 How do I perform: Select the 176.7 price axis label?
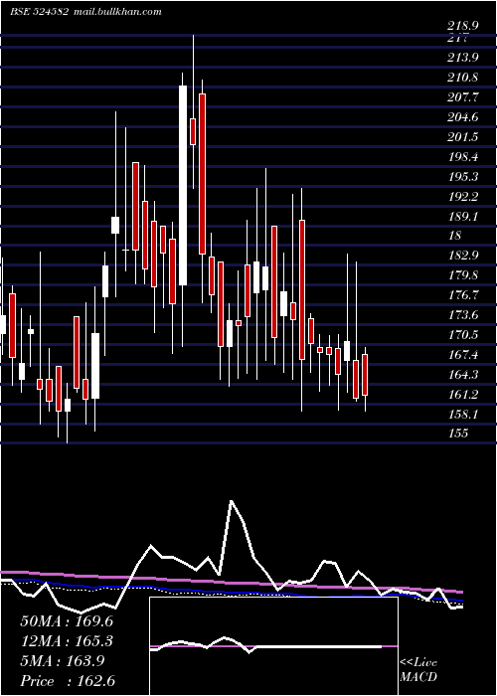click(x=463, y=295)
